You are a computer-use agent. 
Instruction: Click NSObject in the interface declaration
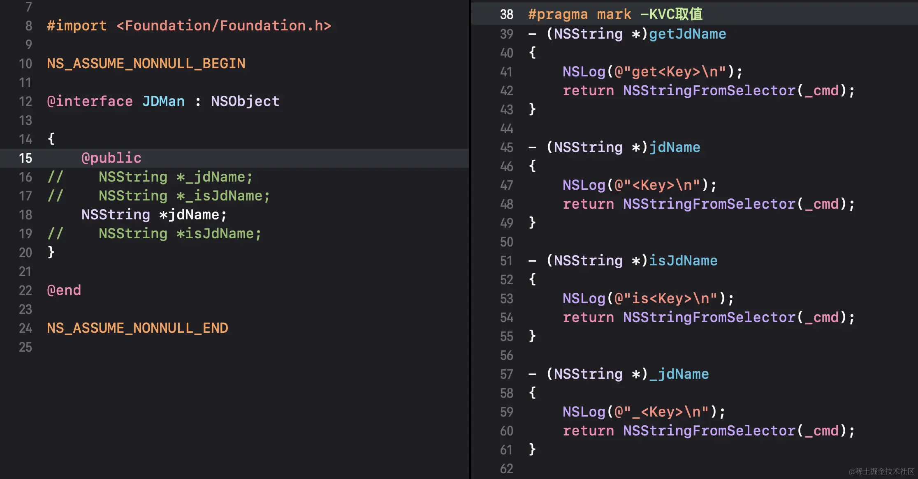click(x=245, y=101)
